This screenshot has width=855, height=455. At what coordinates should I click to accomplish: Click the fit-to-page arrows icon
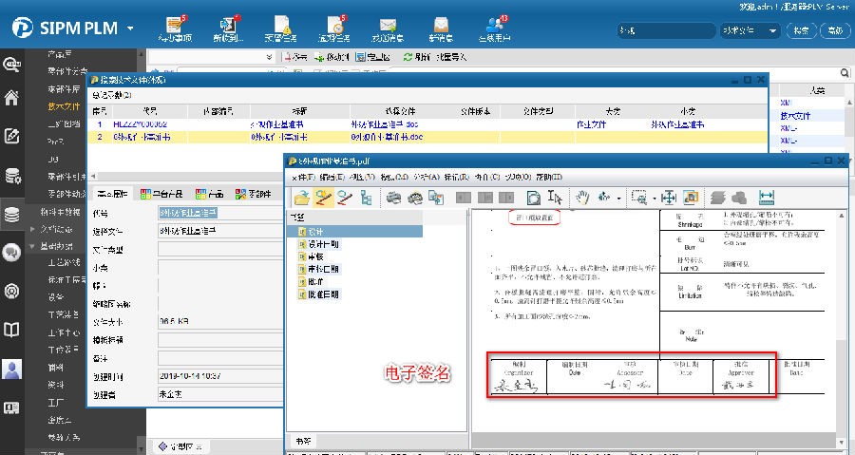click(667, 198)
